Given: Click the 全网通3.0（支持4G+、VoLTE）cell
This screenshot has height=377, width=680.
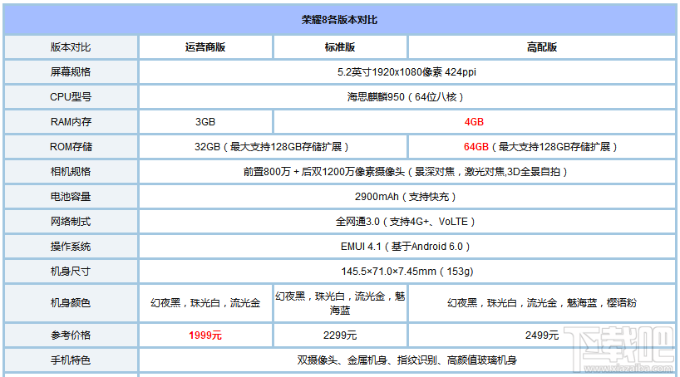Looking at the screenshot, I should tap(407, 222).
